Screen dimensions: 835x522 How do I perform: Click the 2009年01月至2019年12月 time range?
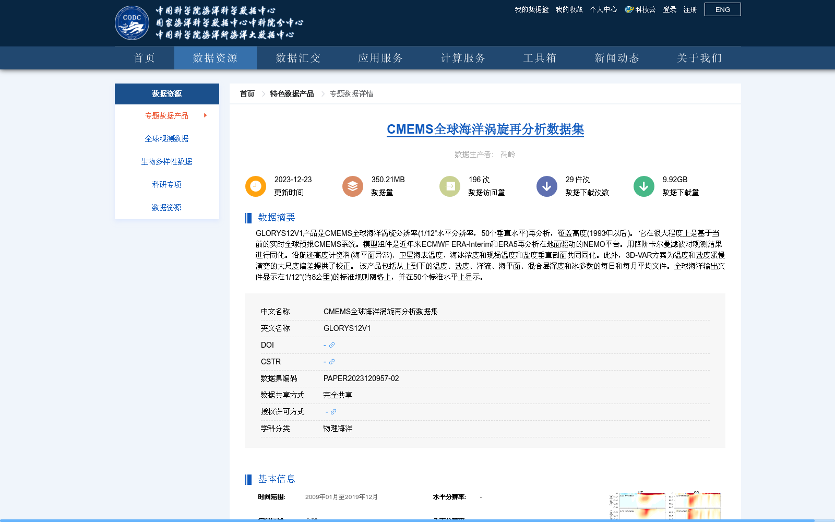[341, 497]
